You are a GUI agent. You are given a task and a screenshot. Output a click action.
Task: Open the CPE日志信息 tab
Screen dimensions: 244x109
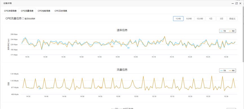coord(61,11)
